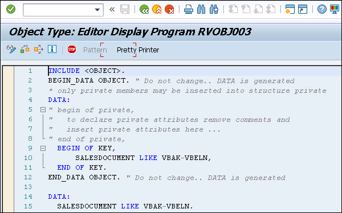Click INCLUDE keyword on line 1

click(64, 71)
